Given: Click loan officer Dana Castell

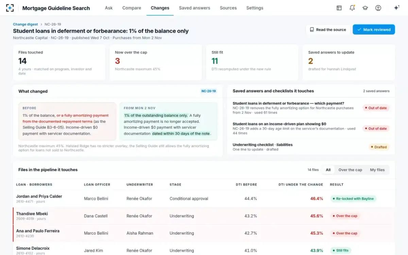Looking at the screenshot, I should tap(96, 216).
